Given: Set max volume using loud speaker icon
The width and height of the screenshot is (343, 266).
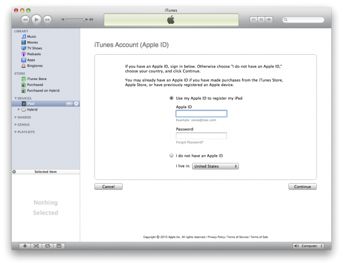Looking at the screenshot, I should 91,20.
